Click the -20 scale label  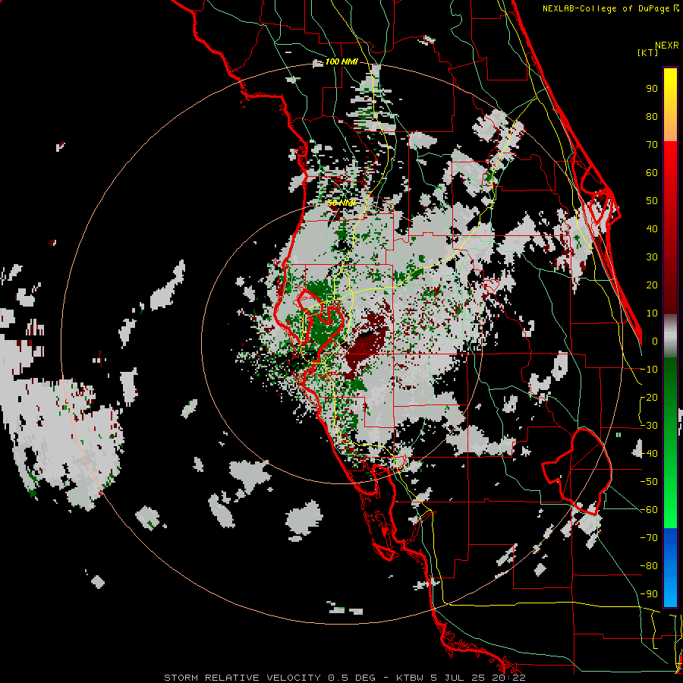[x=649, y=397]
